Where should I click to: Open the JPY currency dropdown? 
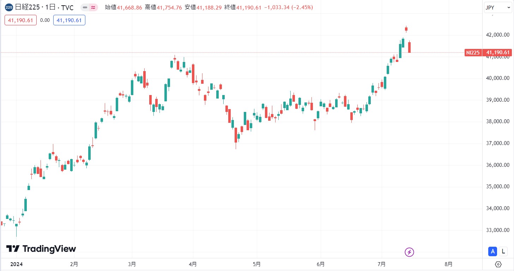click(x=497, y=7)
